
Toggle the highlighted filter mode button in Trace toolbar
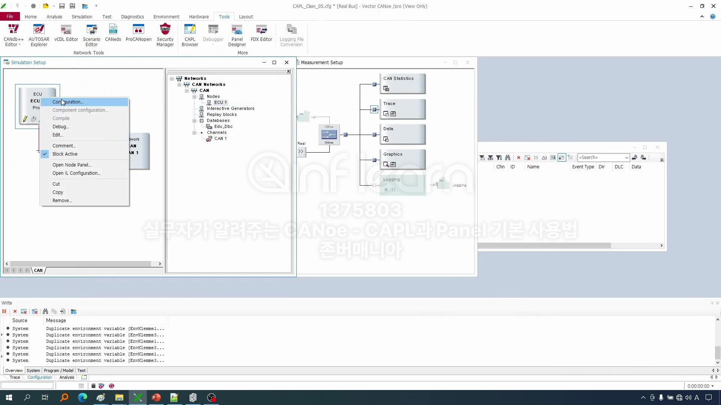click(x=562, y=157)
